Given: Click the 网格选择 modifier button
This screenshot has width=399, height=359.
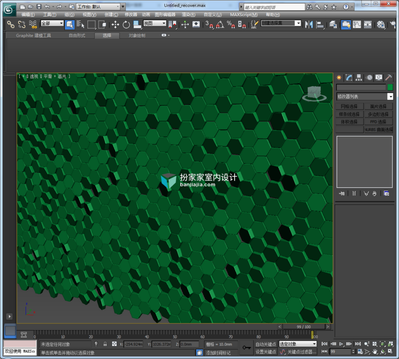Looking at the screenshot, I should coord(349,106).
